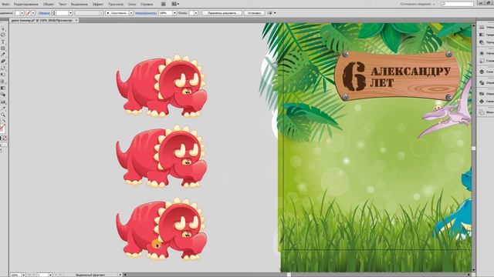Open the Выделение menu
The height and width of the screenshot is (277, 494).
point(80,5)
